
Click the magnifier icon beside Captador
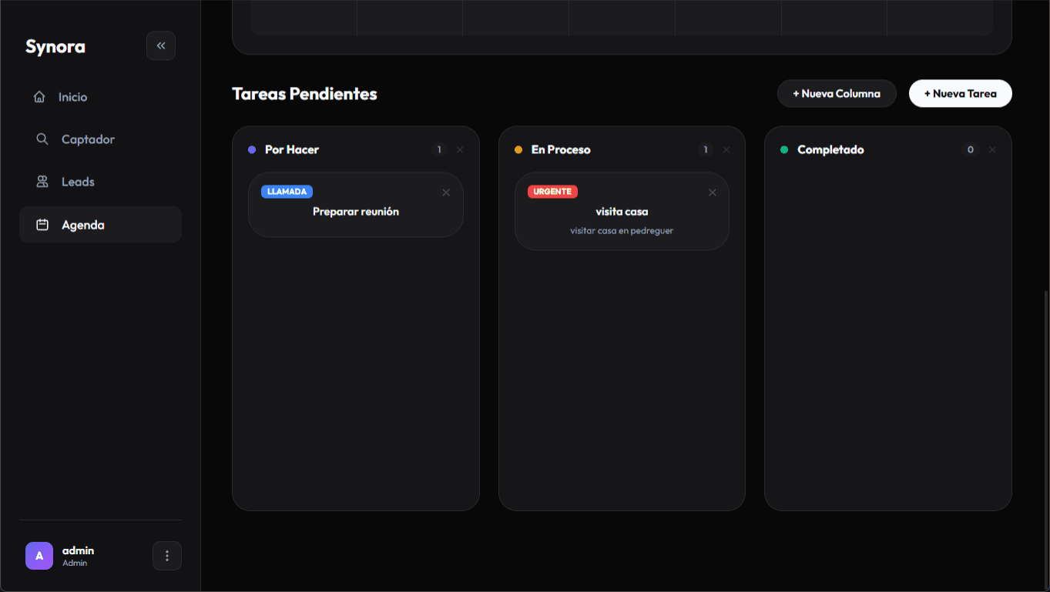[42, 139]
